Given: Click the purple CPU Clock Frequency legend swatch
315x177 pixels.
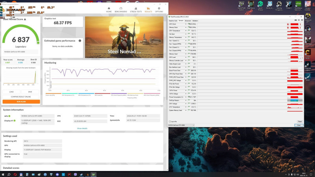Looking at the screenshot, I should coord(119,94).
